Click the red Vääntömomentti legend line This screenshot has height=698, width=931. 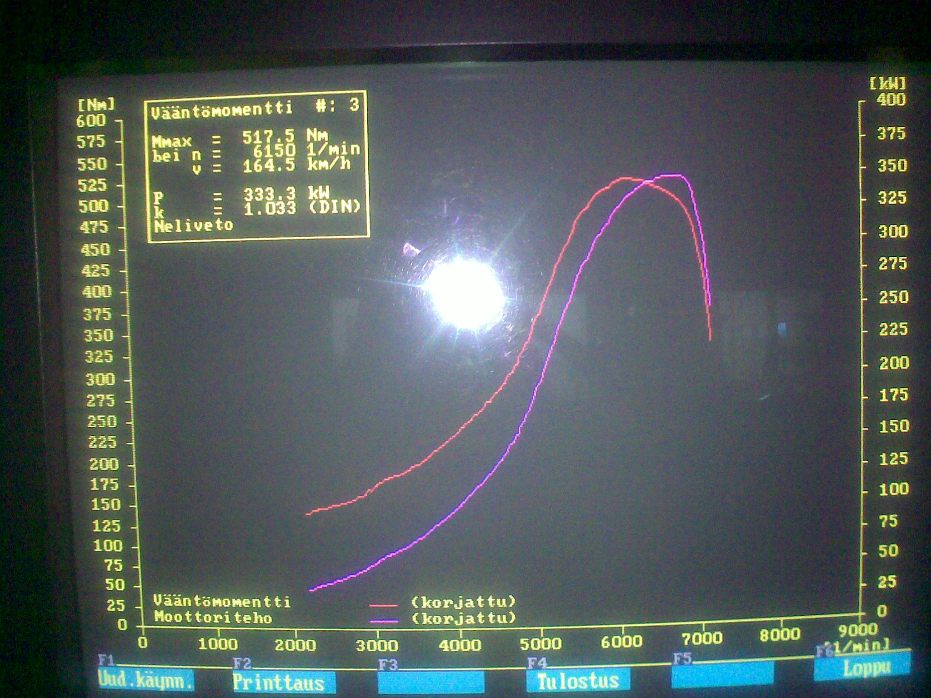pyautogui.click(x=384, y=605)
